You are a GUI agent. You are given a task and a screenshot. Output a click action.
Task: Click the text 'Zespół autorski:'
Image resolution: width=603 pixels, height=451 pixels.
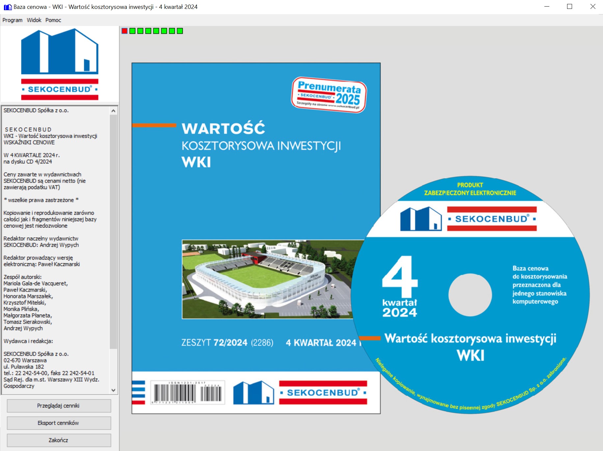[22, 277]
